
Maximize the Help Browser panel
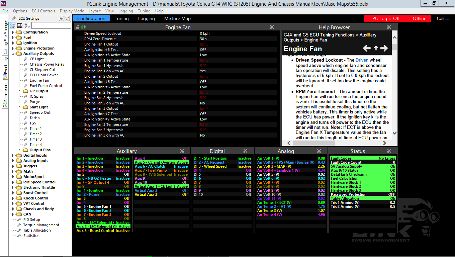[x=389, y=27]
